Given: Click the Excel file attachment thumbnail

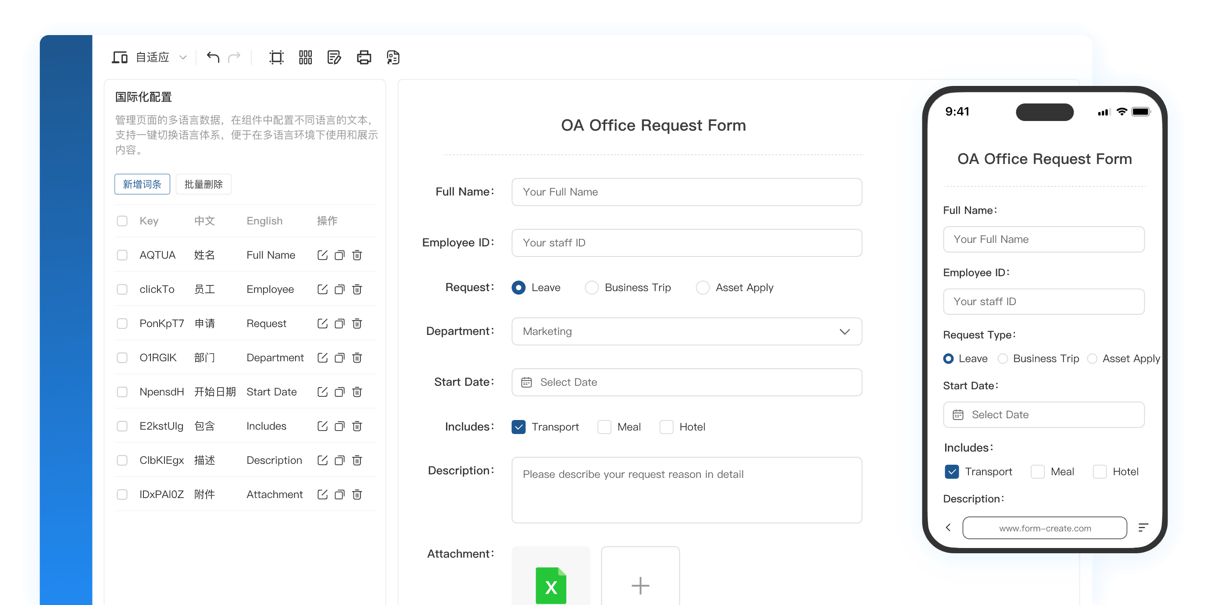Looking at the screenshot, I should (x=550, y=577).
